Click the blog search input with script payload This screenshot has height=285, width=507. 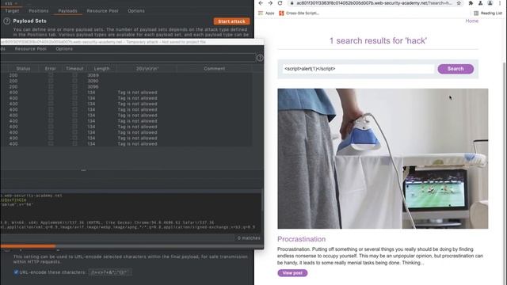tap(358, 69)
